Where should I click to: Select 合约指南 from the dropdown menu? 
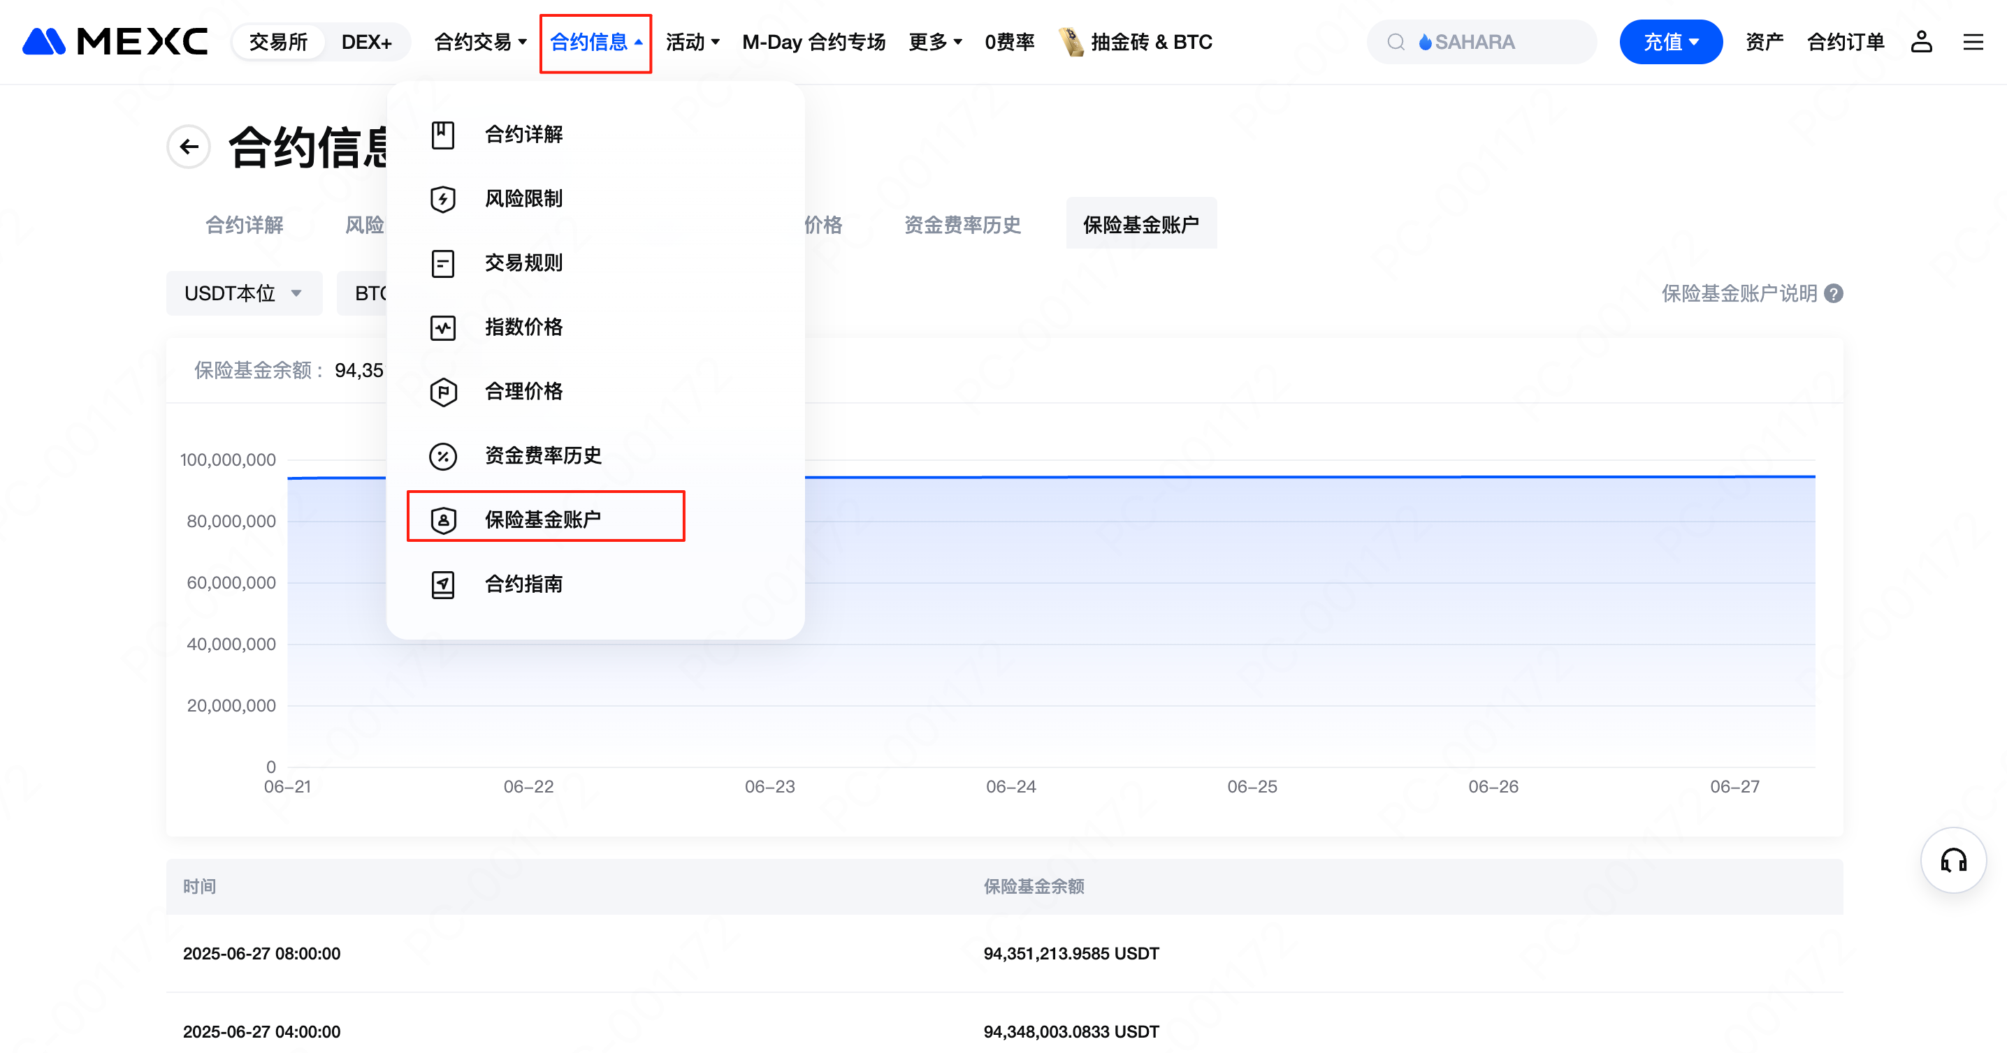pyautogui.click(x=523, y=584)
